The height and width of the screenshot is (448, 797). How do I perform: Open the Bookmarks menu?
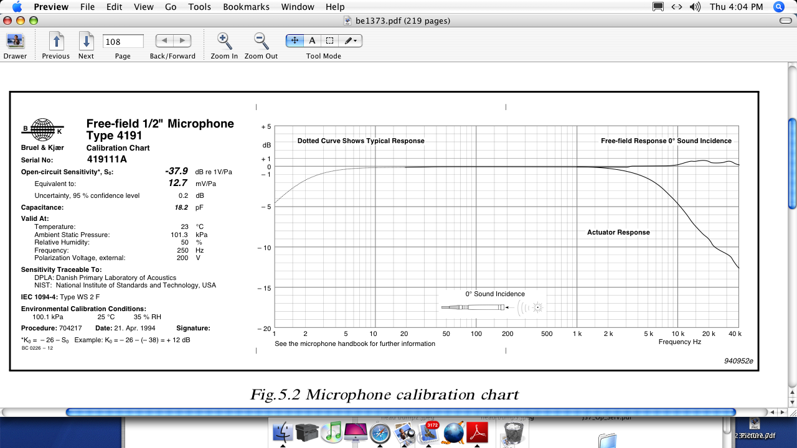tap(246, 7)
